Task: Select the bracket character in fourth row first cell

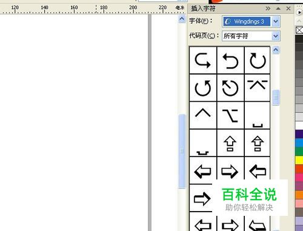Action: [x=203, y=143]
